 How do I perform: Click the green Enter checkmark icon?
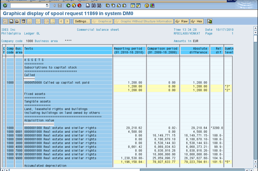click(x=5, y=6)
